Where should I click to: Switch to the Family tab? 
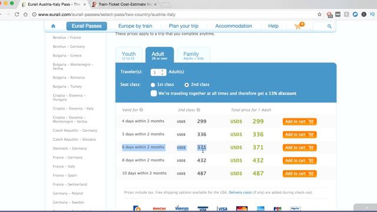coord(193,55)
